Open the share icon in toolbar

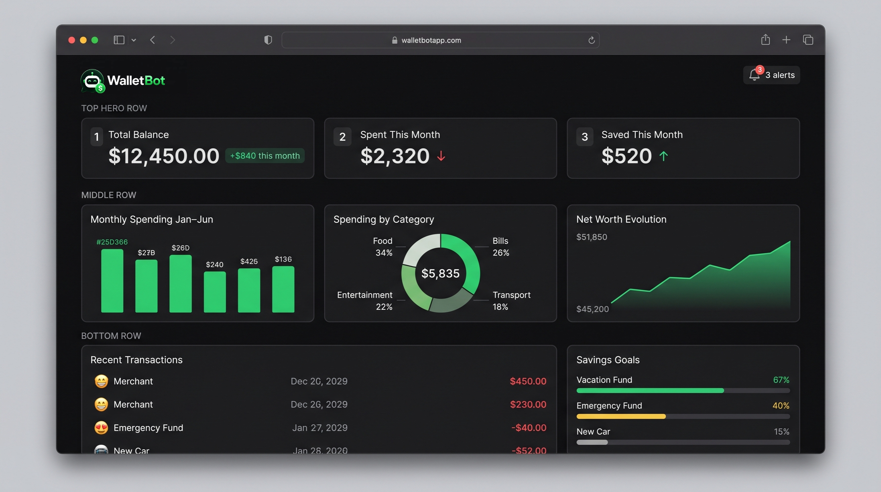coord(765,39)
